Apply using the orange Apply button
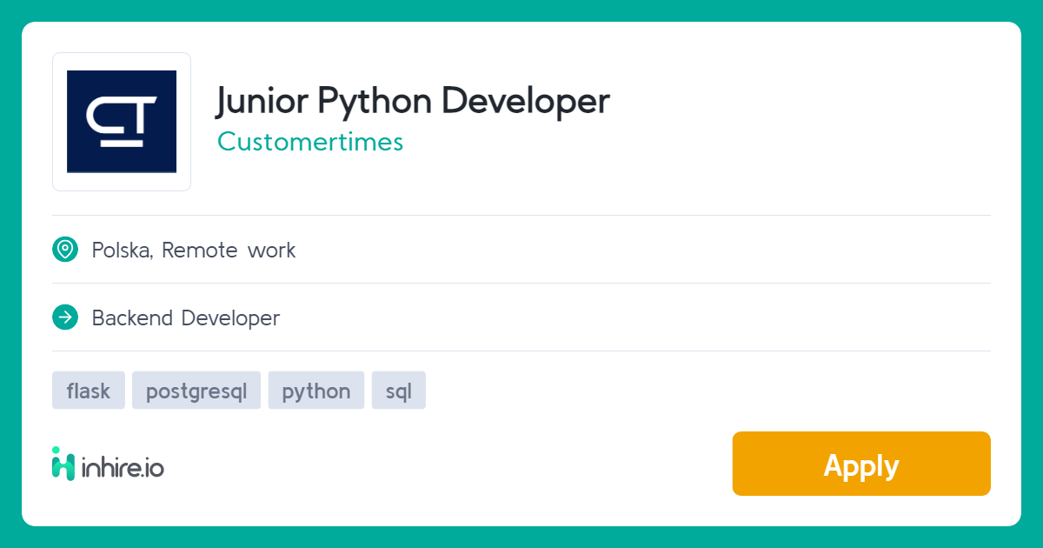 tap(861, 464)
